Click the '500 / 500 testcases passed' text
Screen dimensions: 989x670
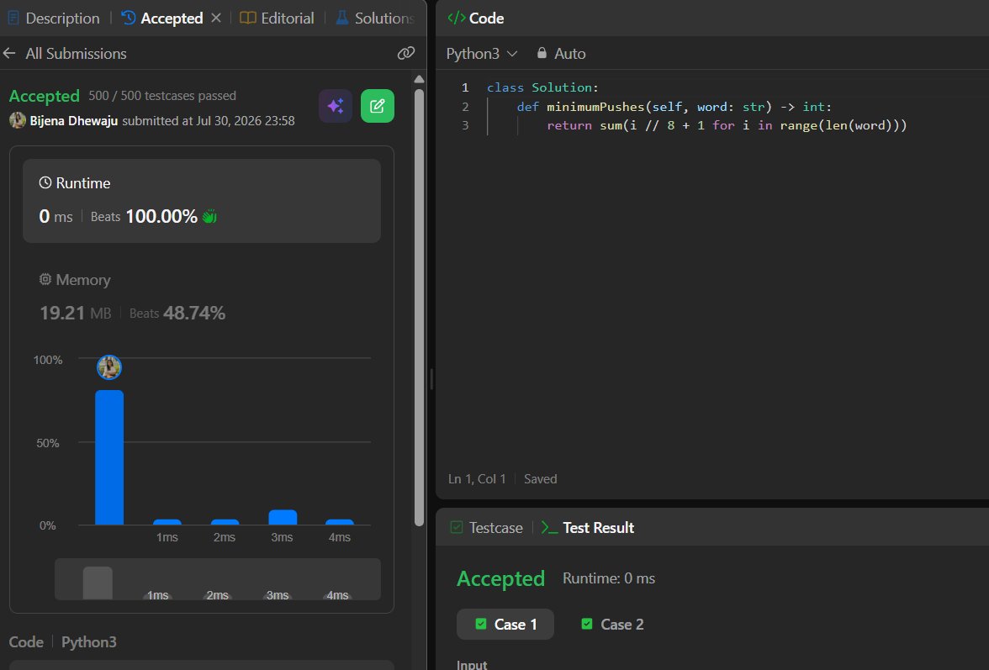pos(162,96)
